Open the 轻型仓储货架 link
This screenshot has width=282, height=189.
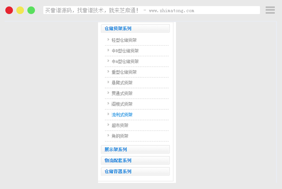click(x=124, y=40)
